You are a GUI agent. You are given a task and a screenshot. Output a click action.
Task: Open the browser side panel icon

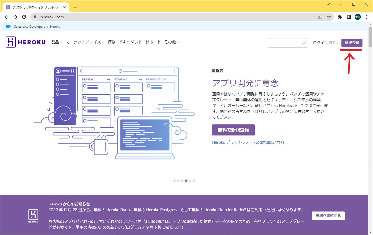349,17
